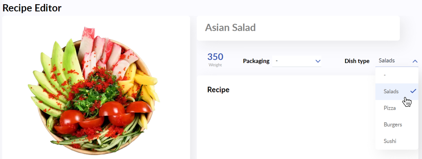Select the 350 weight value
Viewport: 422px width, 159px height.
click(215, 57)
